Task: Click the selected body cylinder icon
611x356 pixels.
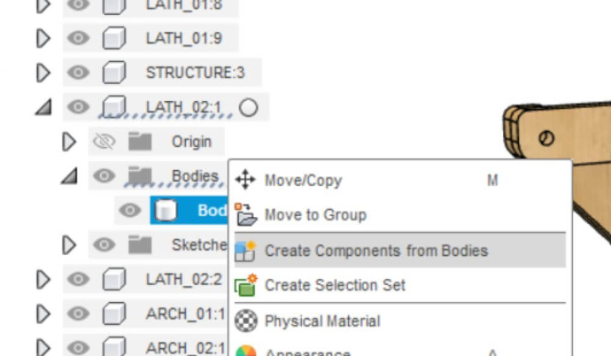Action: coord(166,211)
